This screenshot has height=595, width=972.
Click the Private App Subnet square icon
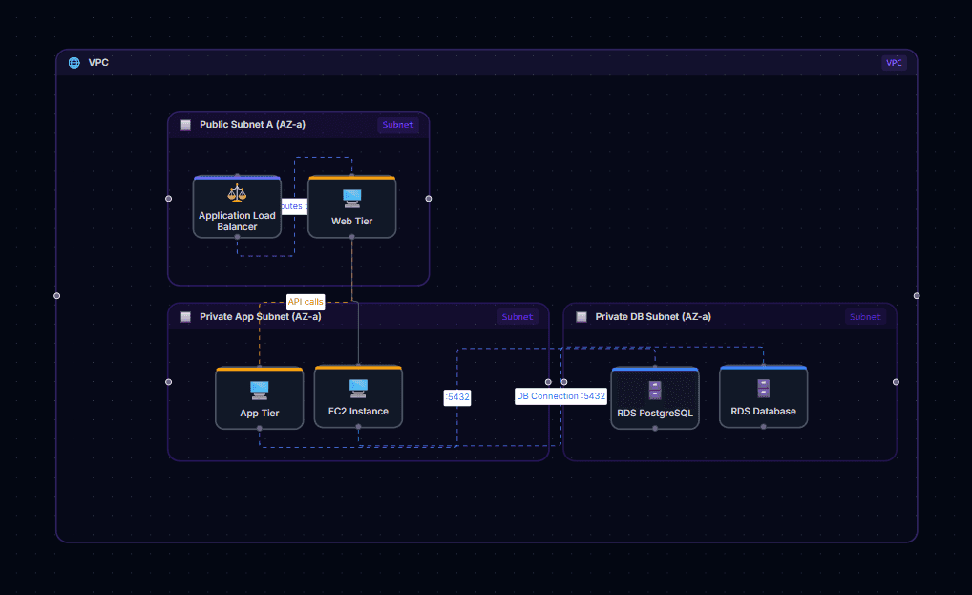185,317
